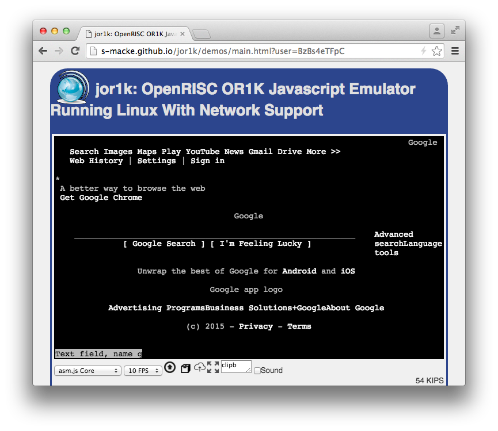
Task: Open the Web History link
Action: pyautogui.click(x=96, y=161)
